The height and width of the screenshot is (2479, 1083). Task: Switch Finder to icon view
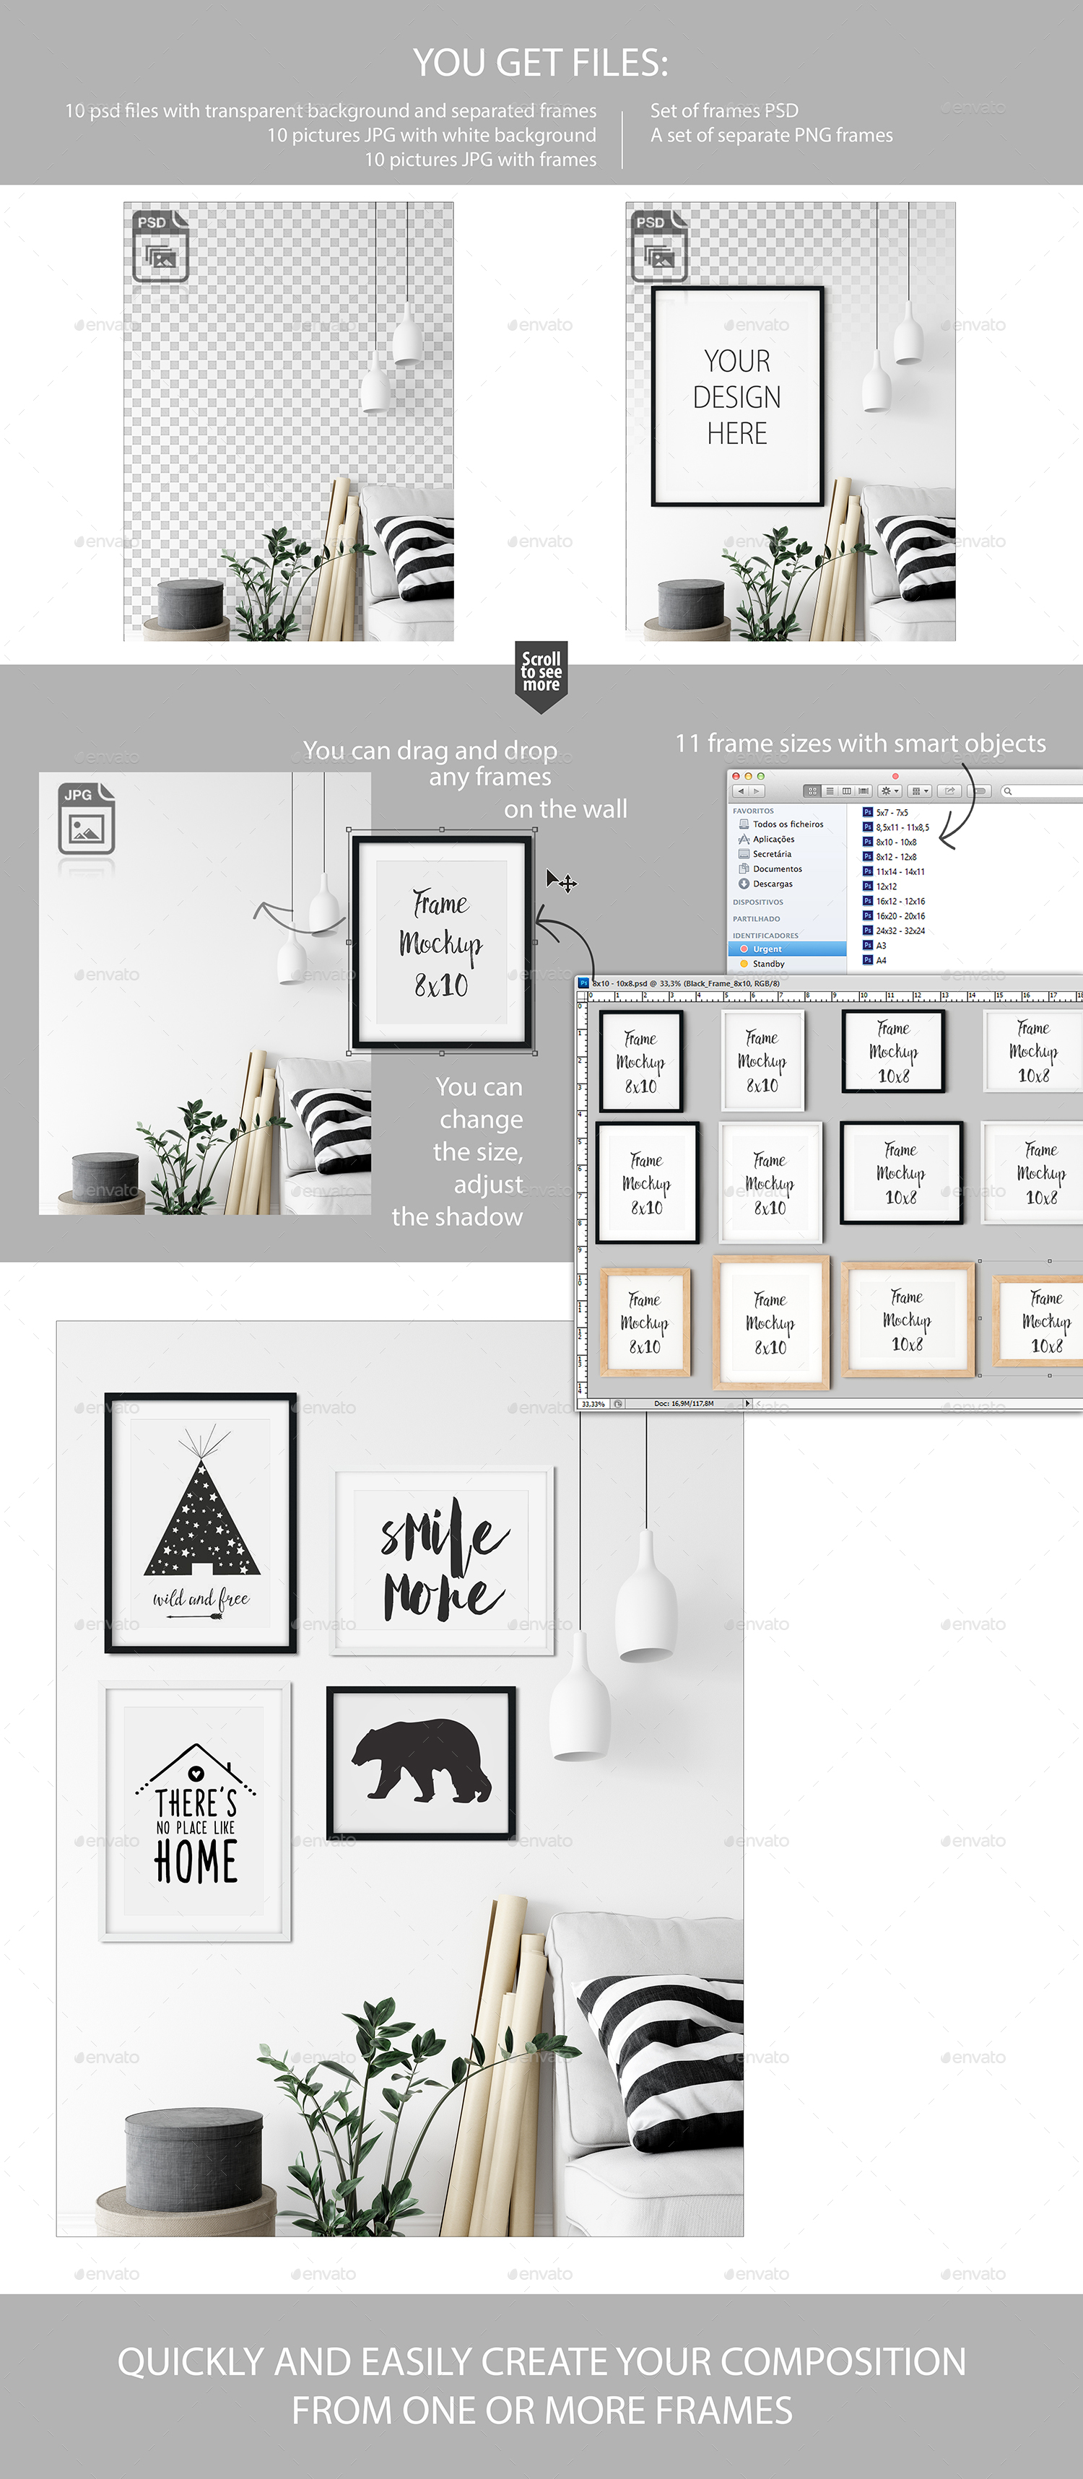coord(812,791)
